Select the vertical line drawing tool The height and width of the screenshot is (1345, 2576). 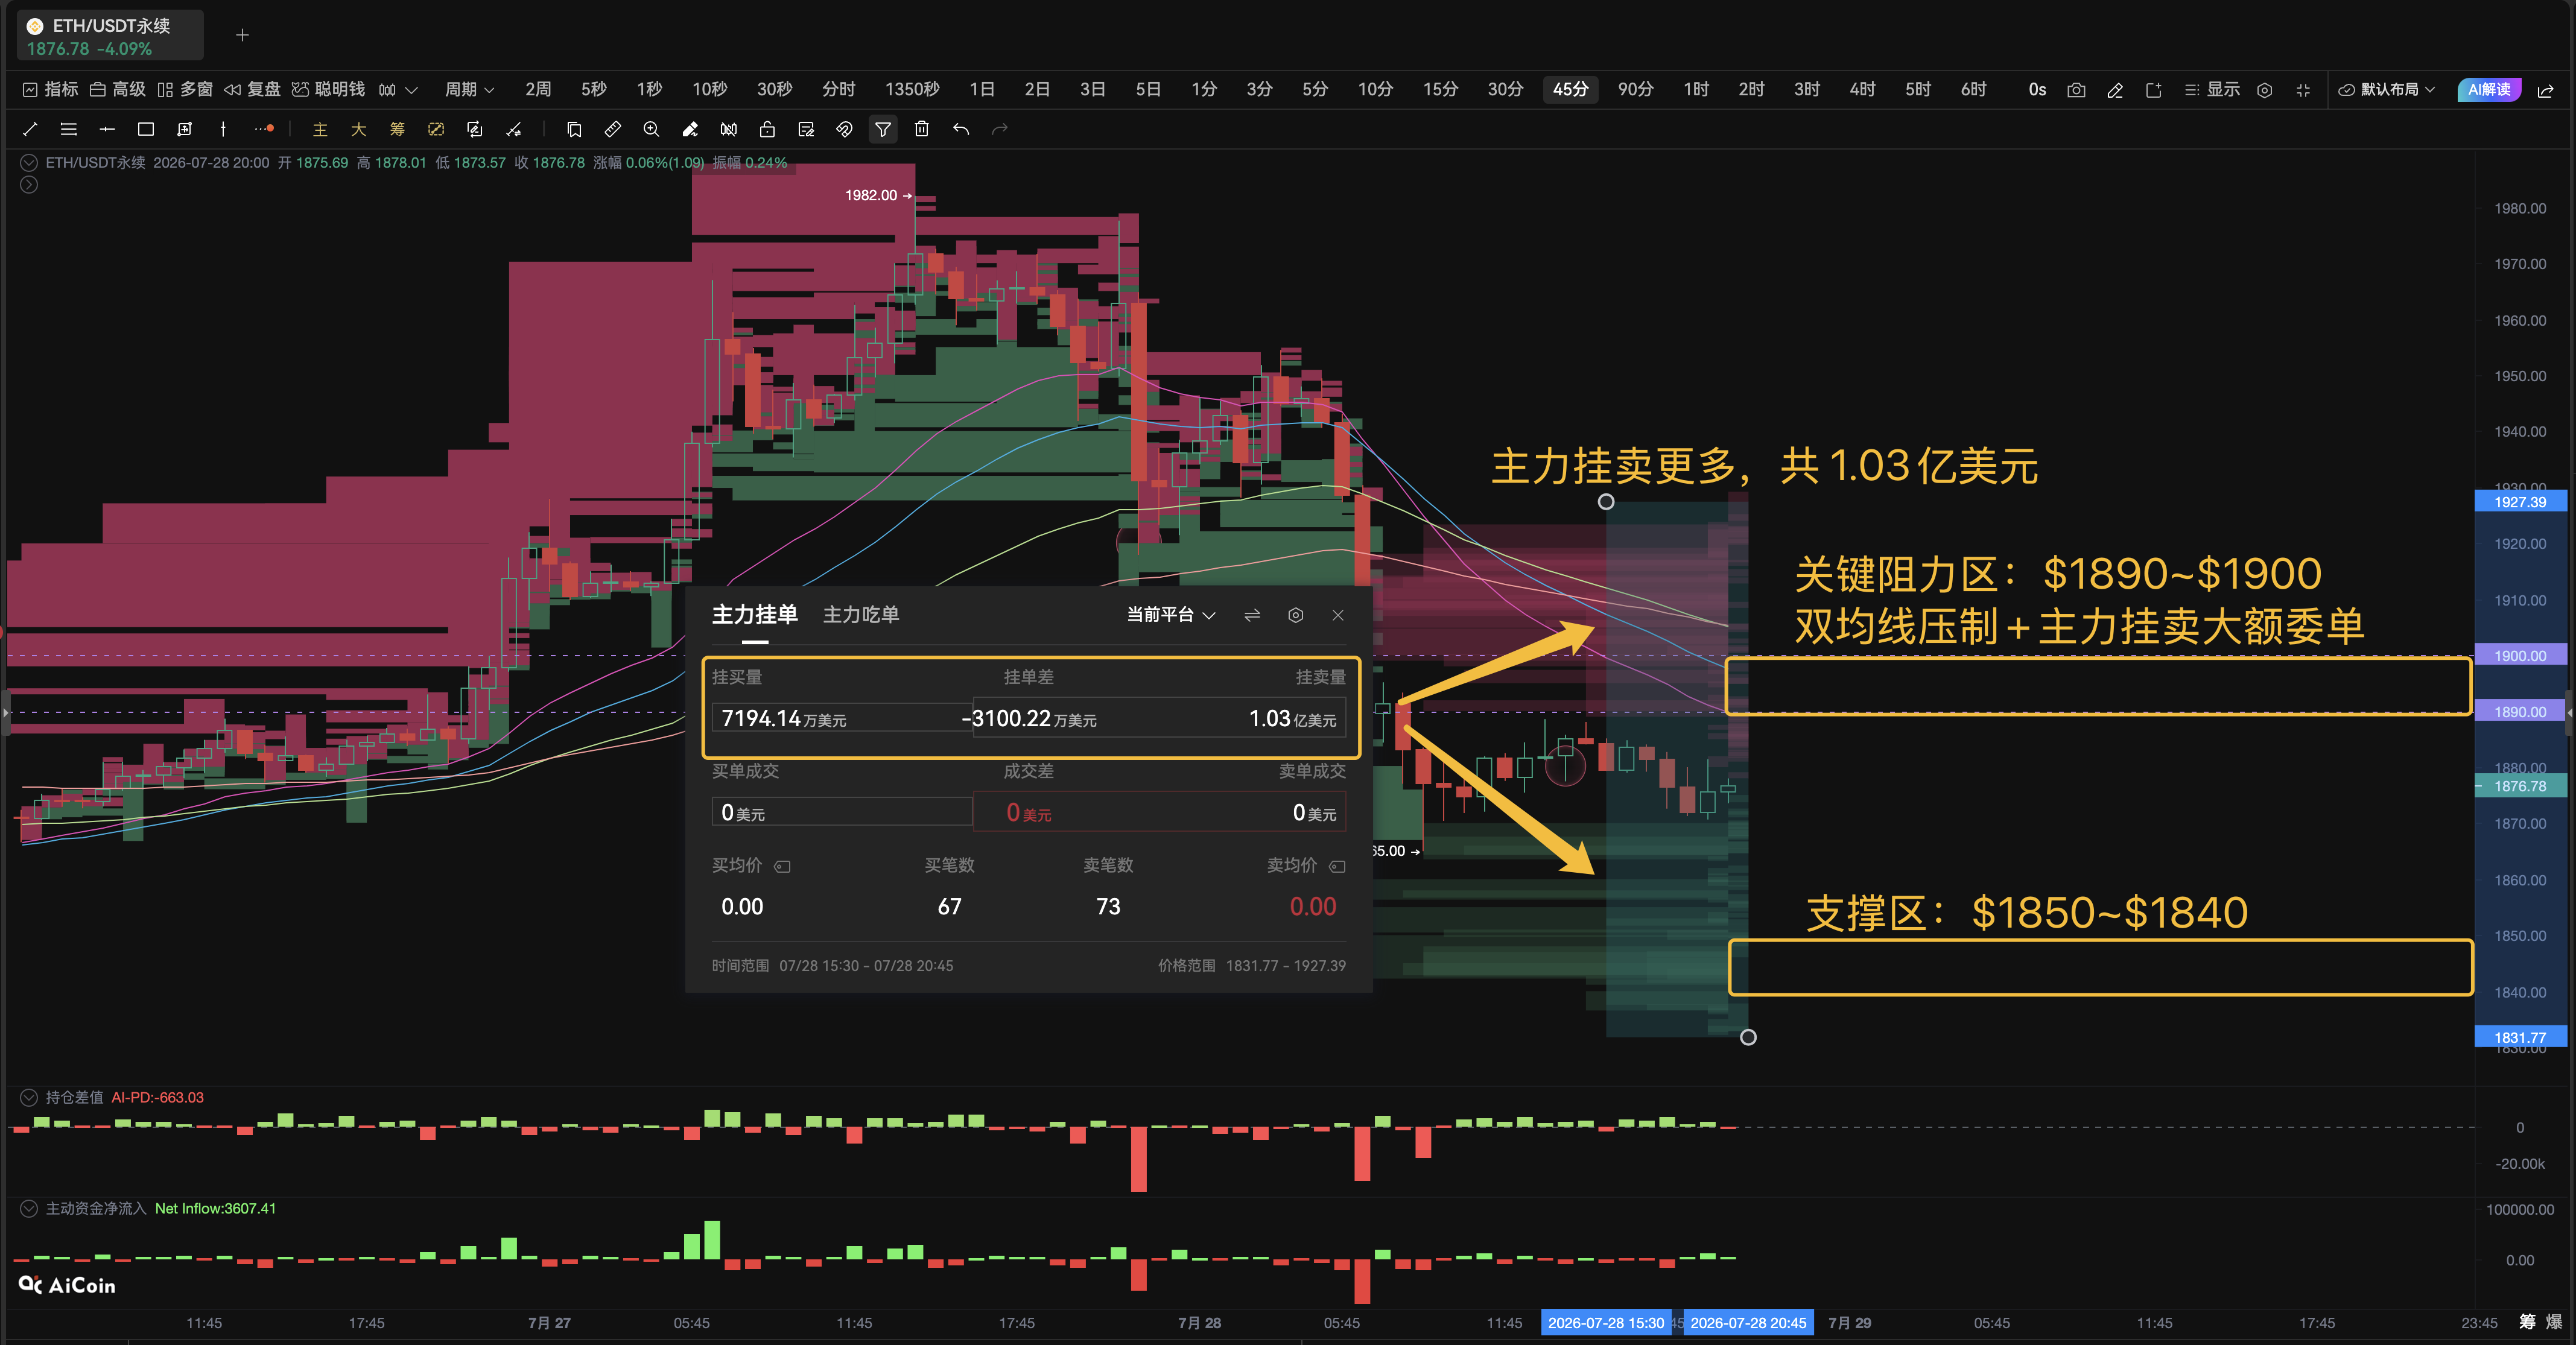tap(223, 129)
